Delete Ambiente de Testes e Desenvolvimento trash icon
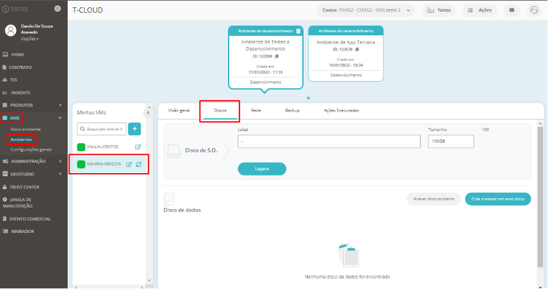 click(298, 31)
